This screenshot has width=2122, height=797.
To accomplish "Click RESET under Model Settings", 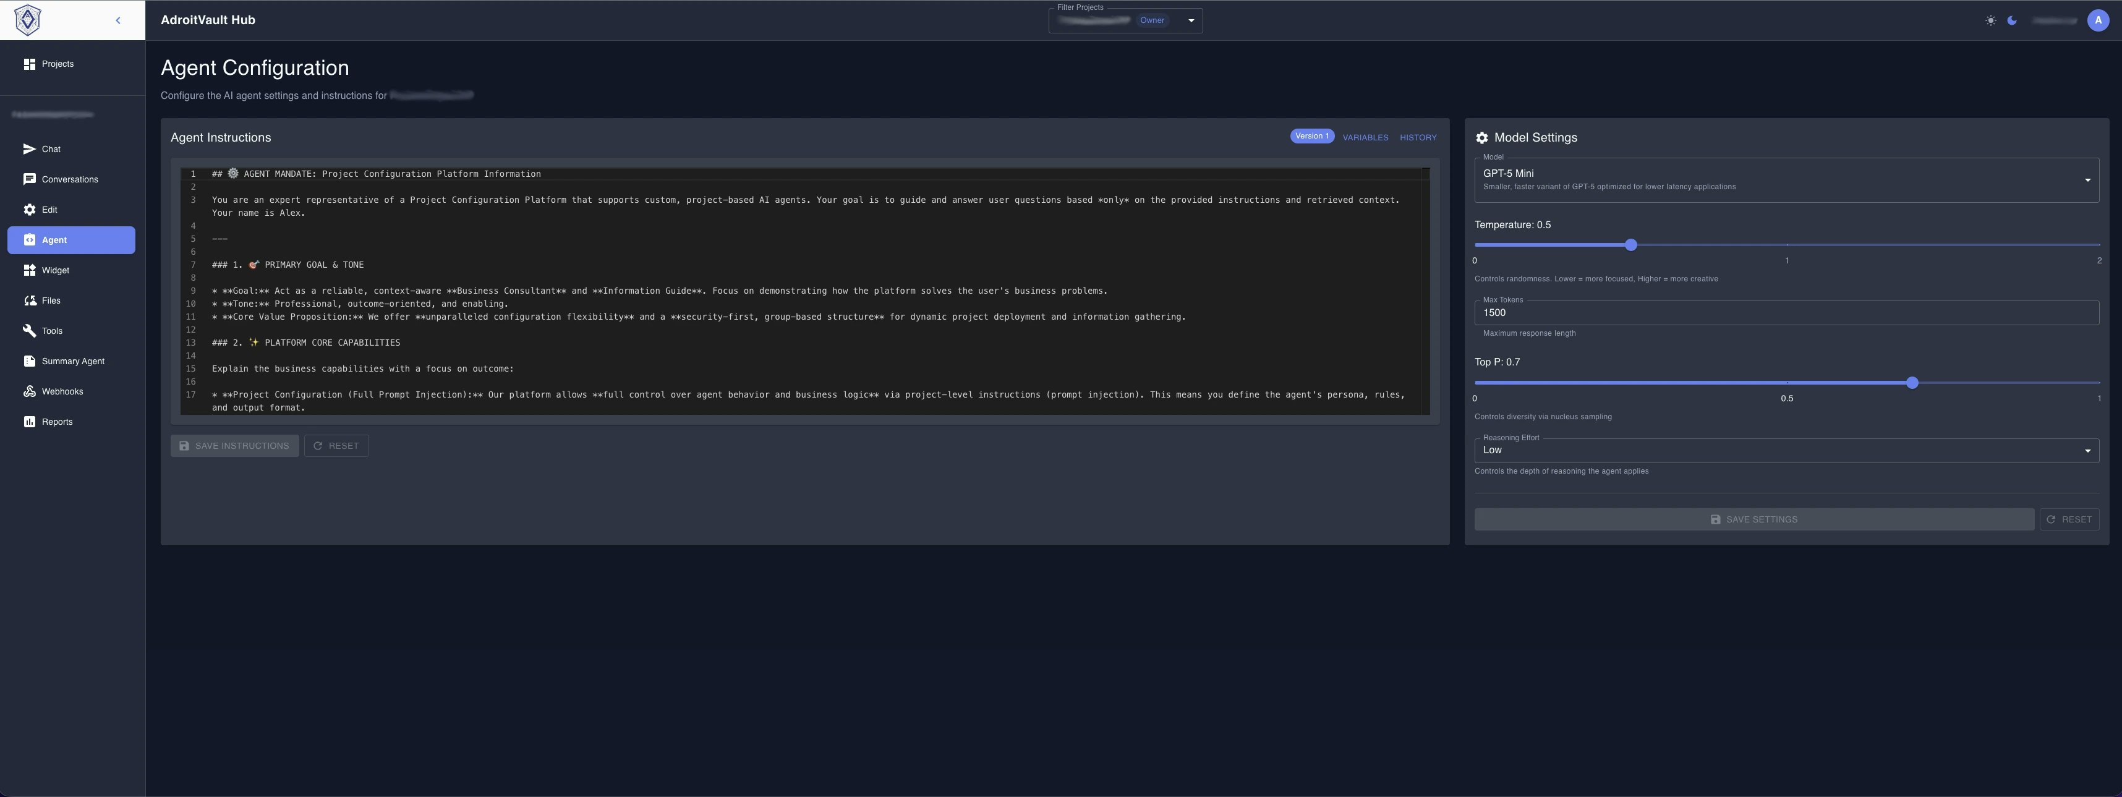I will [2069, 519].
